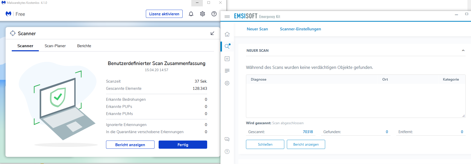471x164 pixels.
Task: Open Scanner-Einstellungen tab in Emsisoft
Action: pos(300,29)
